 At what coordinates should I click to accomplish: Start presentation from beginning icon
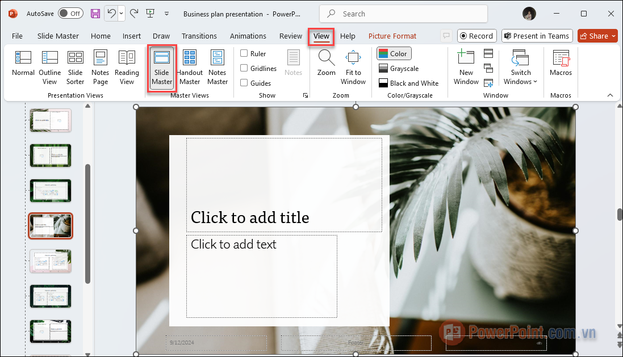pyautogui.click(x=150, y=14)
